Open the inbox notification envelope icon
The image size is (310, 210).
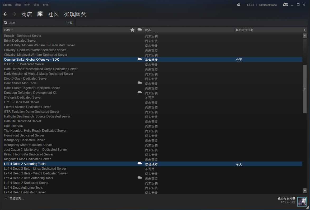point(239,4)
